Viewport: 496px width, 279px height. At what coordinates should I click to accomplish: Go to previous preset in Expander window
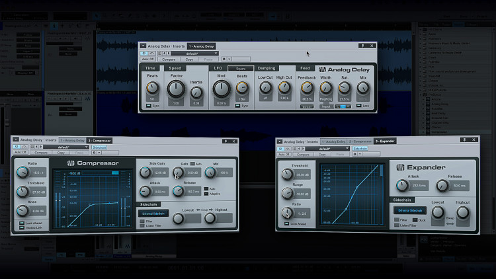(x=299, y=149)
